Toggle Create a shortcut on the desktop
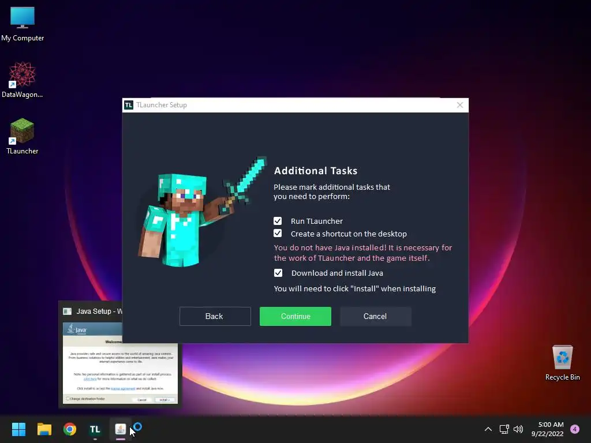 pyautogui.click(x=278, y=234)
